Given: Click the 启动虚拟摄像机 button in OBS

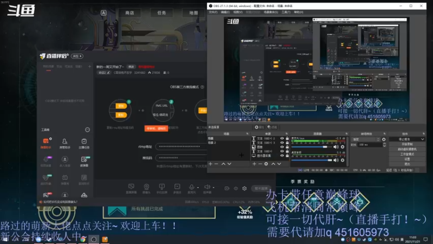Looking at the screenshot, I should 407,149.
